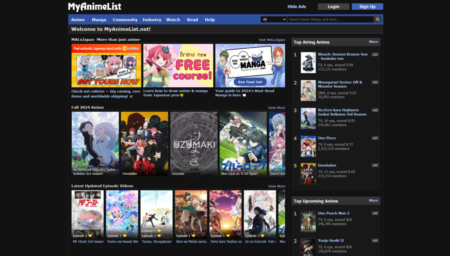Open the Anime menu
This screenshot has height=256, width=450.
78,20
